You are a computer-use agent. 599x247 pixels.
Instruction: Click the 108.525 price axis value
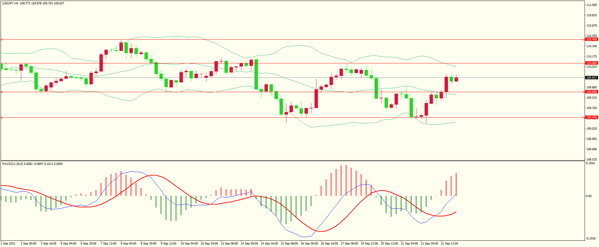591,160
